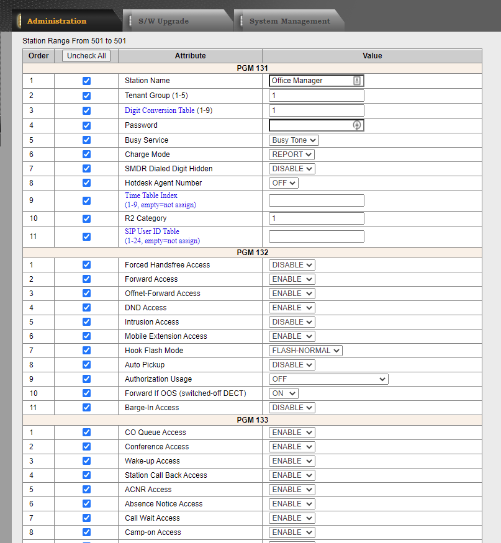The width and height of the screenshot is (501, 543).
Task: Select the Administration tab
Action: pyautogui.click(x=56, y=21)
